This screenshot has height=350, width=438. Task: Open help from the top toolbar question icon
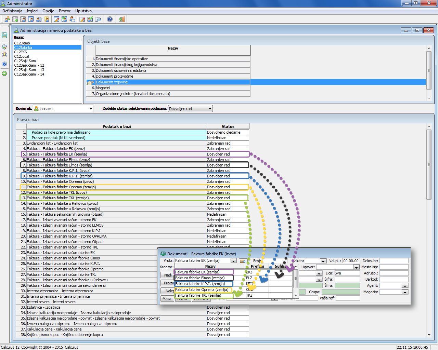(x=110, y=19)
